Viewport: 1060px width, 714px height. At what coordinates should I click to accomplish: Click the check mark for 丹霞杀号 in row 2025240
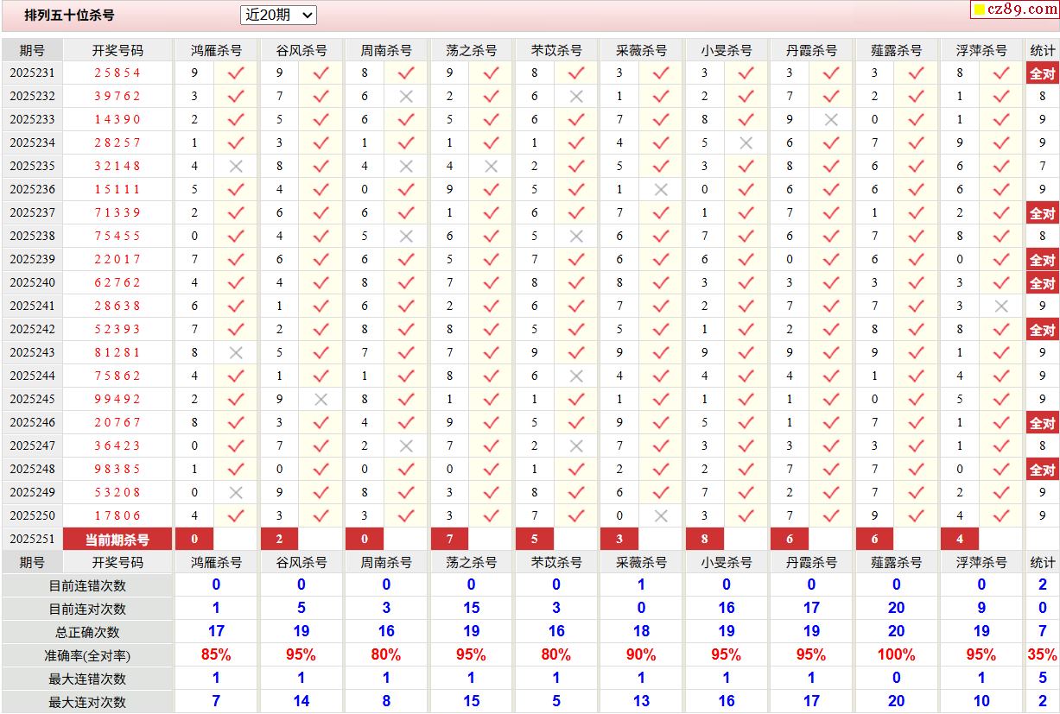(831, 282)
